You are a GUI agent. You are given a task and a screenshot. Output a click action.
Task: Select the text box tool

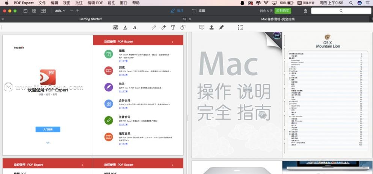pyautogui.click(x=173, y=27)
